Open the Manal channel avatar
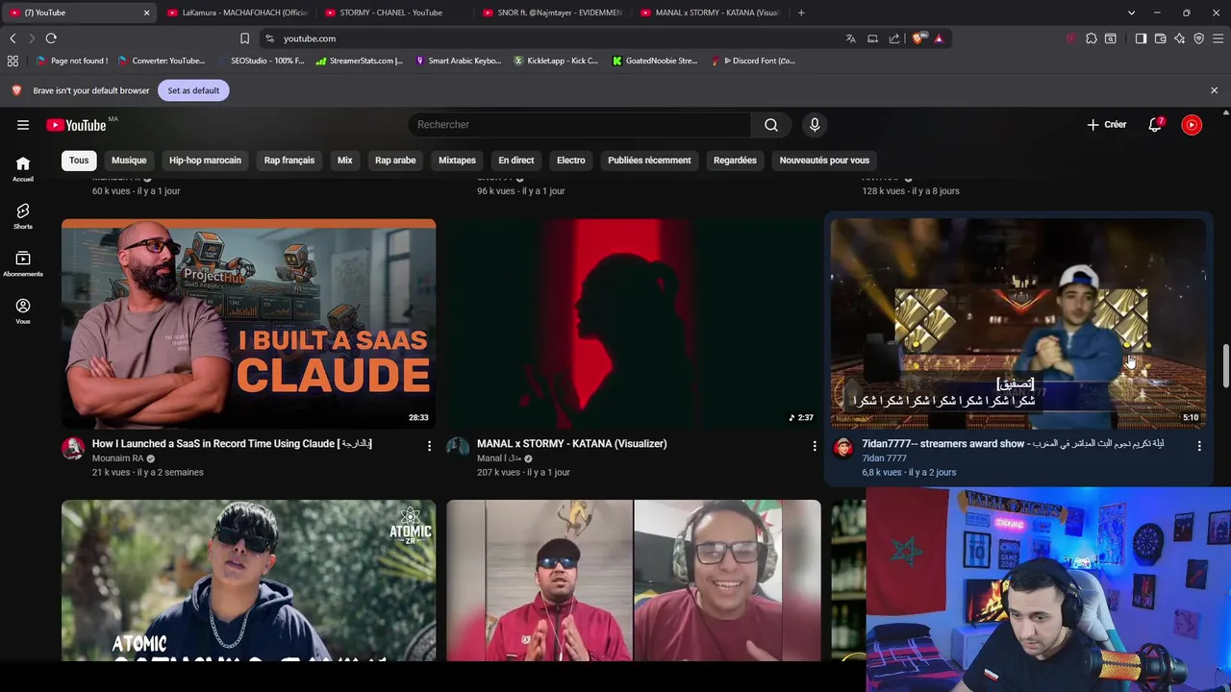Image resolution: width=1231 pixels, height=692 pixels. tap(458, 448)
